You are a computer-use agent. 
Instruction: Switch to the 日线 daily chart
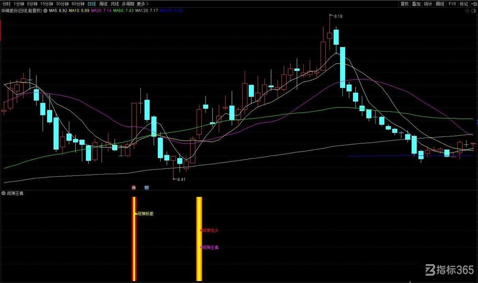click(x=92, y=4)
